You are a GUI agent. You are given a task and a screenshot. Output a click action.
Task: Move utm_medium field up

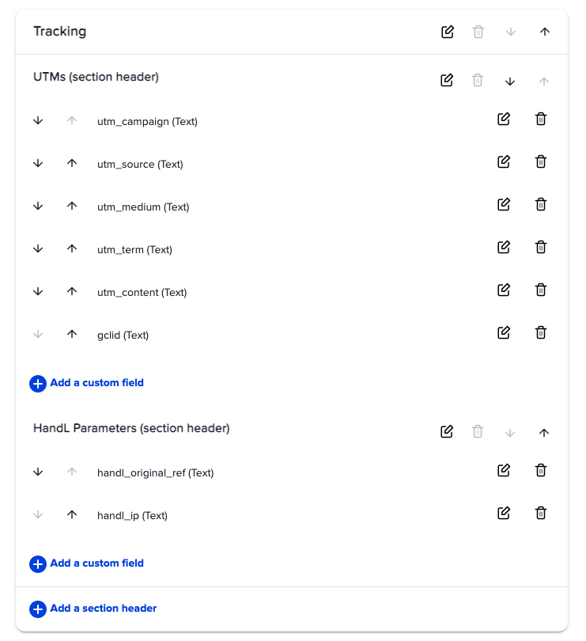(72, 206)
